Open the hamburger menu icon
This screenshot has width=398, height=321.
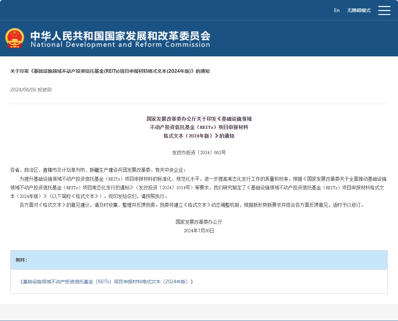[384, 10]
